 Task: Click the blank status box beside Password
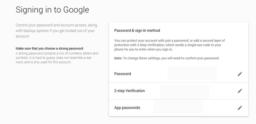(192, 73)
